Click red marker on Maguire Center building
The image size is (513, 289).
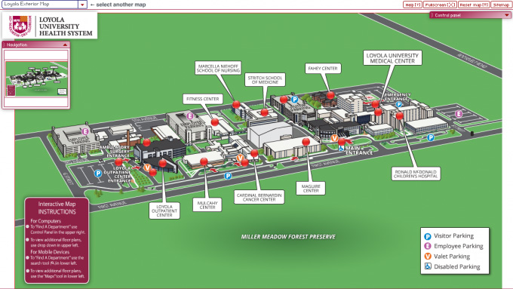pyautogui.click(x=306, y=142)
